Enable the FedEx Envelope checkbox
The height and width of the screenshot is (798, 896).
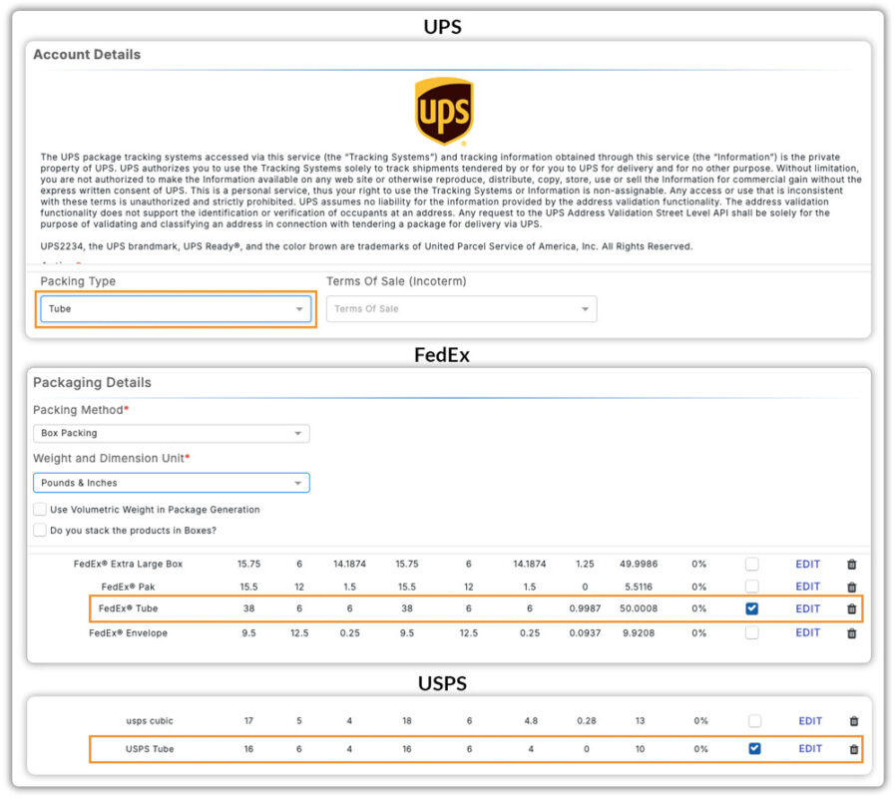(752, 632)
